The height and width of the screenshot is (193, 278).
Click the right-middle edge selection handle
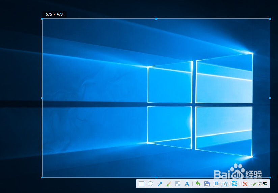pos(270,98)
